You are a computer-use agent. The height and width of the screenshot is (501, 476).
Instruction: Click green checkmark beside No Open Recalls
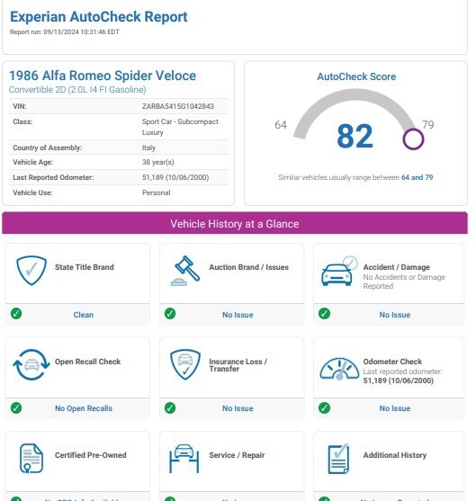tap(16, 407)
